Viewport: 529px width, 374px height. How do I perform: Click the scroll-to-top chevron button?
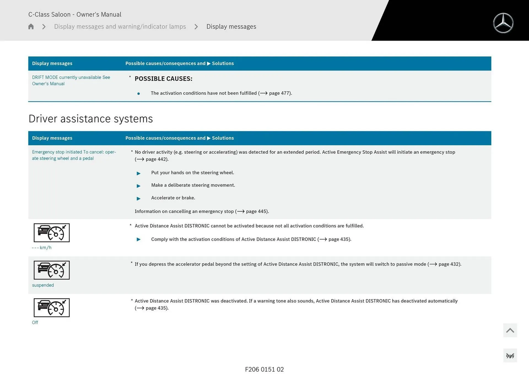pos(510,330)
